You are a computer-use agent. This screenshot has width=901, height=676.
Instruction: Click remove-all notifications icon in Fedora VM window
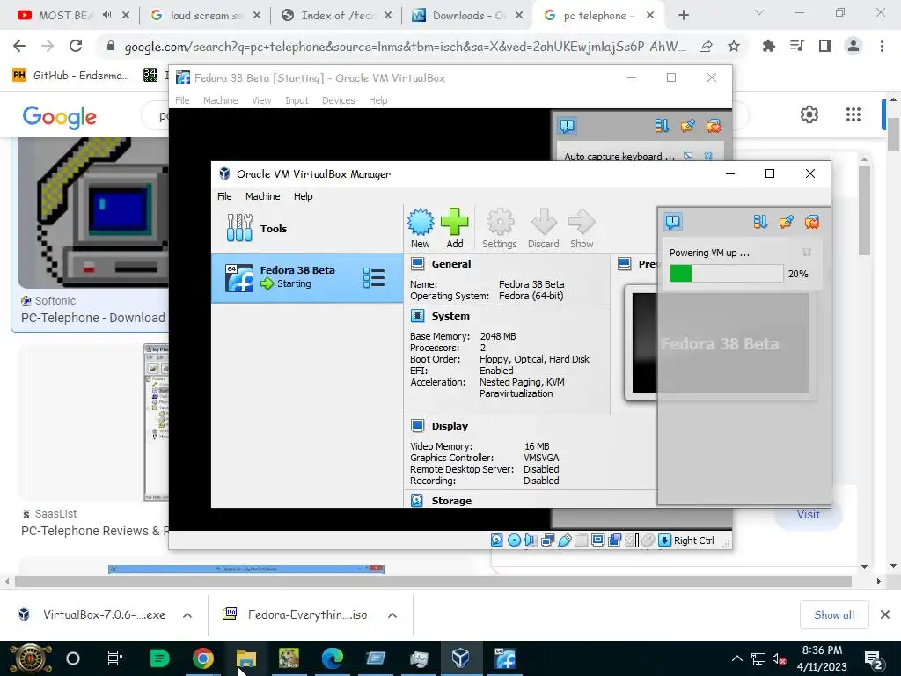click(x=713, y=126)
